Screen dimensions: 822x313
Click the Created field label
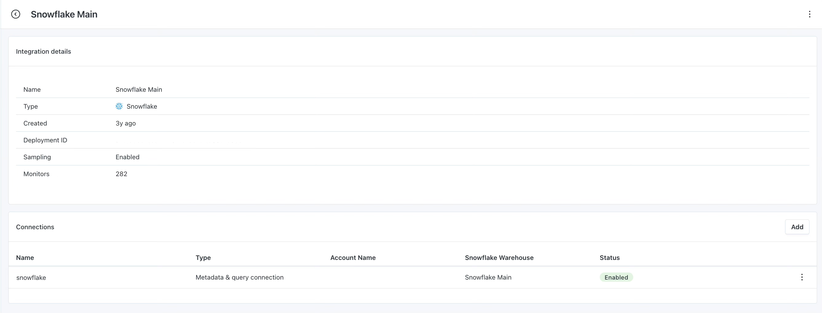(x=35, y=123)
